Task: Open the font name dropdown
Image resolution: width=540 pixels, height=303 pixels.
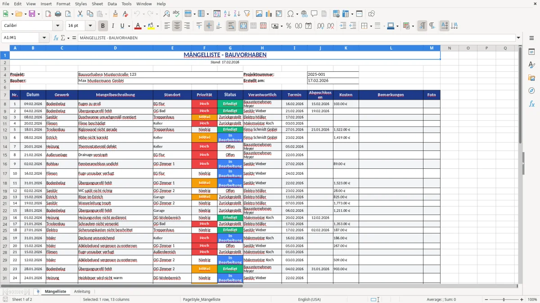Action: click(x=57, y=26)
